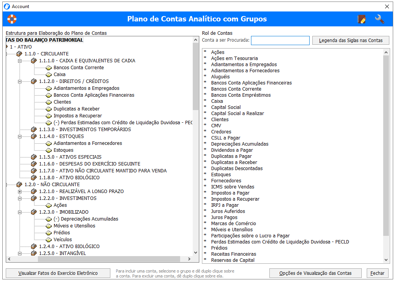The image size is (397, 284).
Task: Click book icon of 1.1.2.0 DIREITOS / CRÉDITOS
Action: [34, 81]
